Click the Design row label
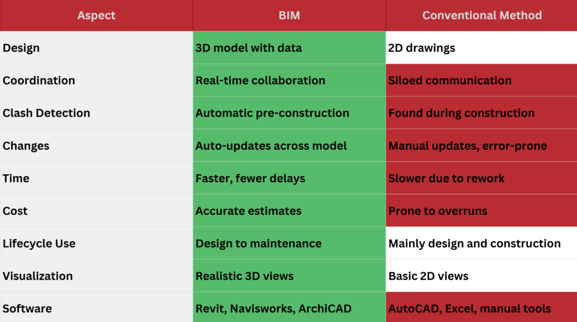The width and height of the screenshot is (577, 322). click(x=21, y=48)
